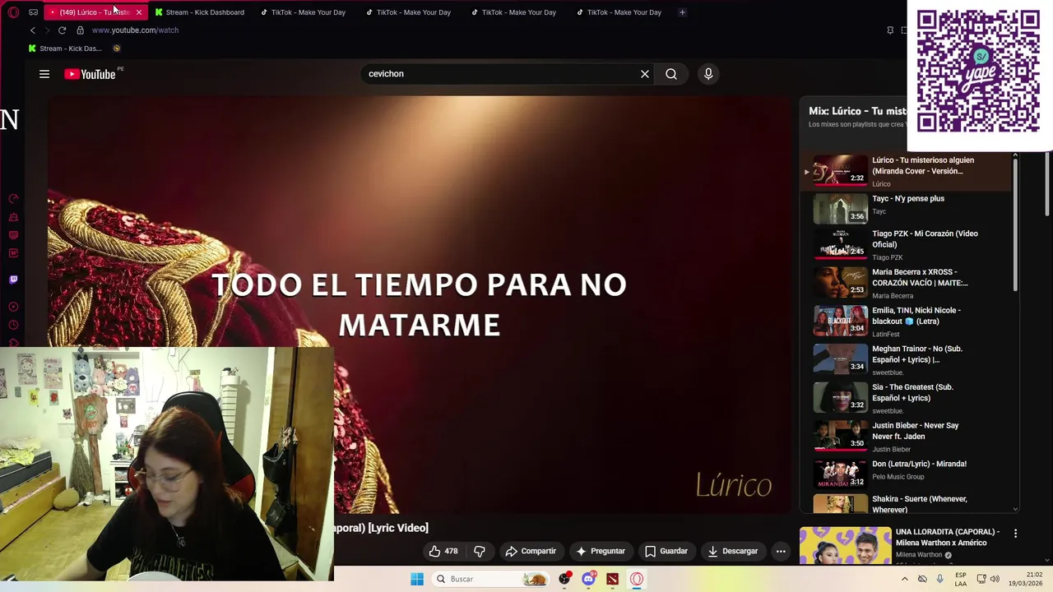Switch to the first TikTok tab
This screenshot has width=1053, height=592.
(304, 12)
